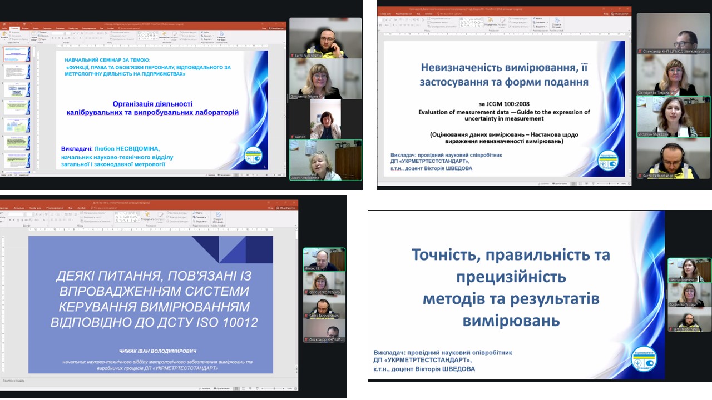
Task: Click Create PDF icon in ISO 10012 window
Action: [x=217, y=217]
